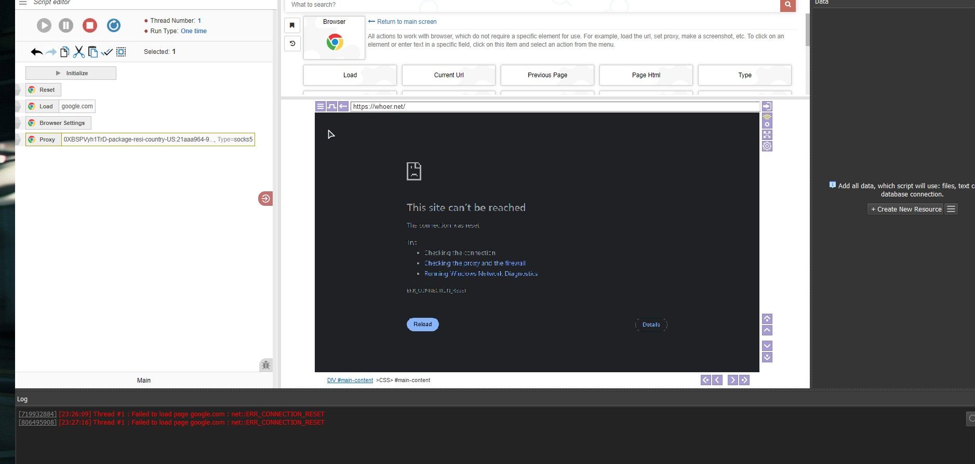
Task: Select the Proxy action row
Action: (140, 139)
